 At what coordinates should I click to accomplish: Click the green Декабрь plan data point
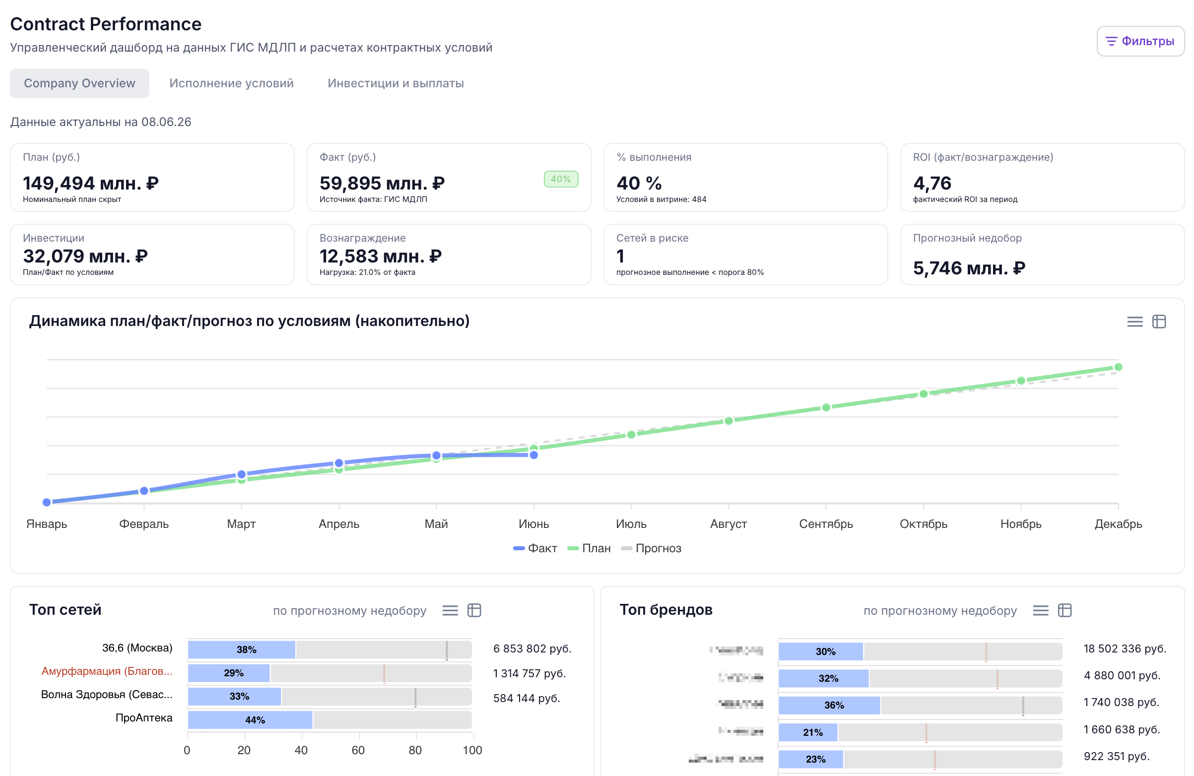click(x=1118, y=367)
